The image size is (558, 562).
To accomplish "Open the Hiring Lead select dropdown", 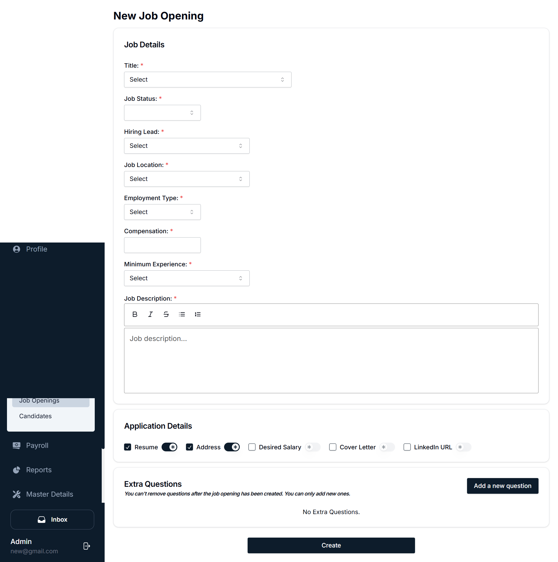I will (x=187, y=146).
